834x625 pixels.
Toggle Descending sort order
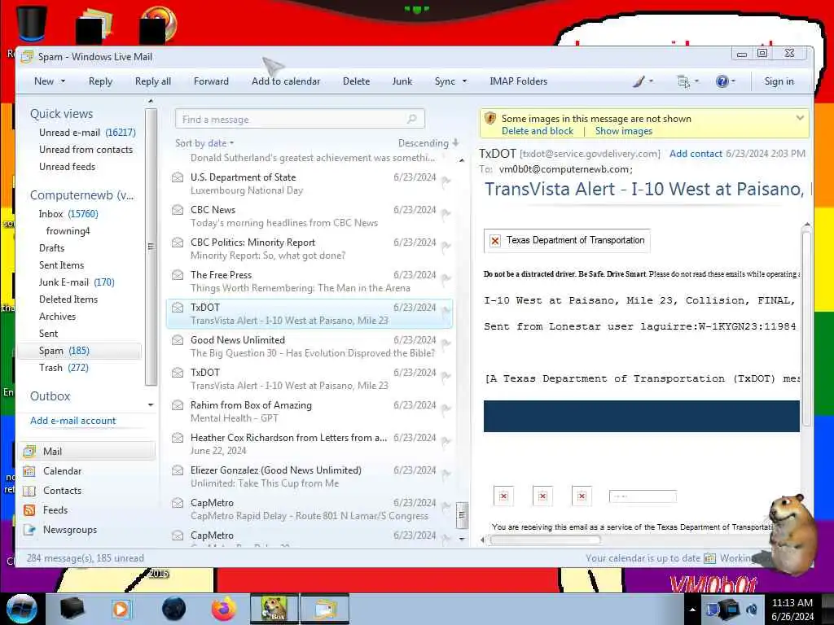point(428,143)
